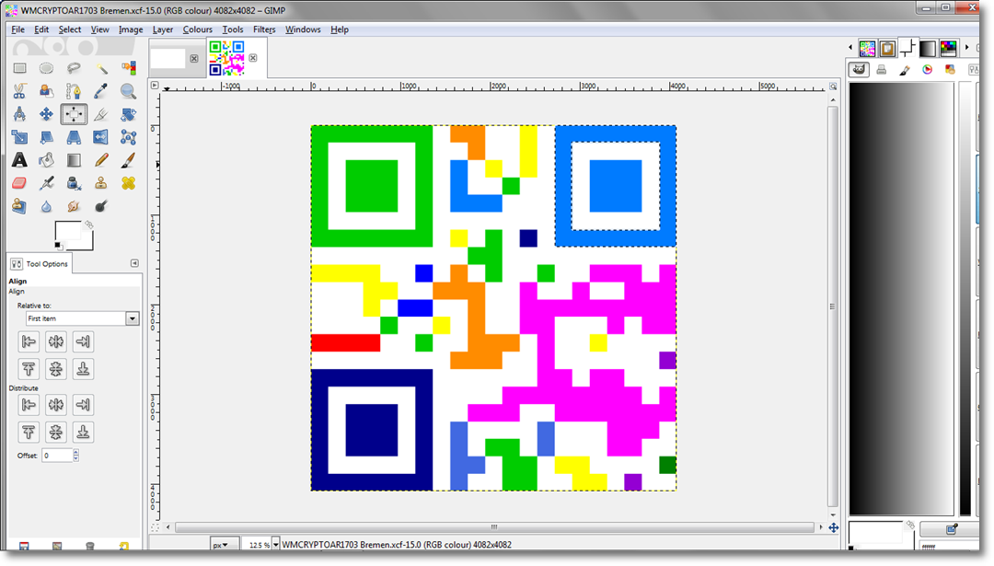Choose the Shear tool
This screenshot has width=994, height=566.
click(x=46, y=137)
